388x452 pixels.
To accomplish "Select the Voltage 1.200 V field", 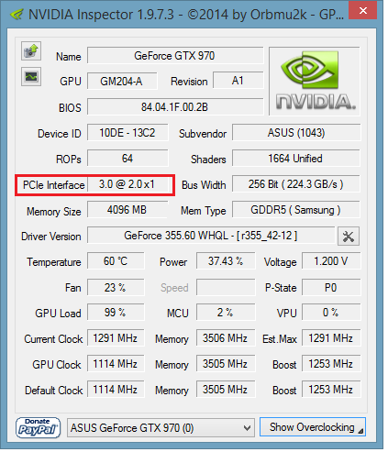I will point(331,261).
